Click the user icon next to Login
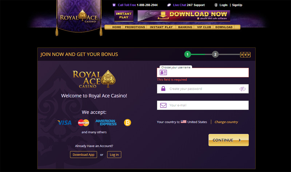This screenshot has height=172, width=291. coord(216,5)
